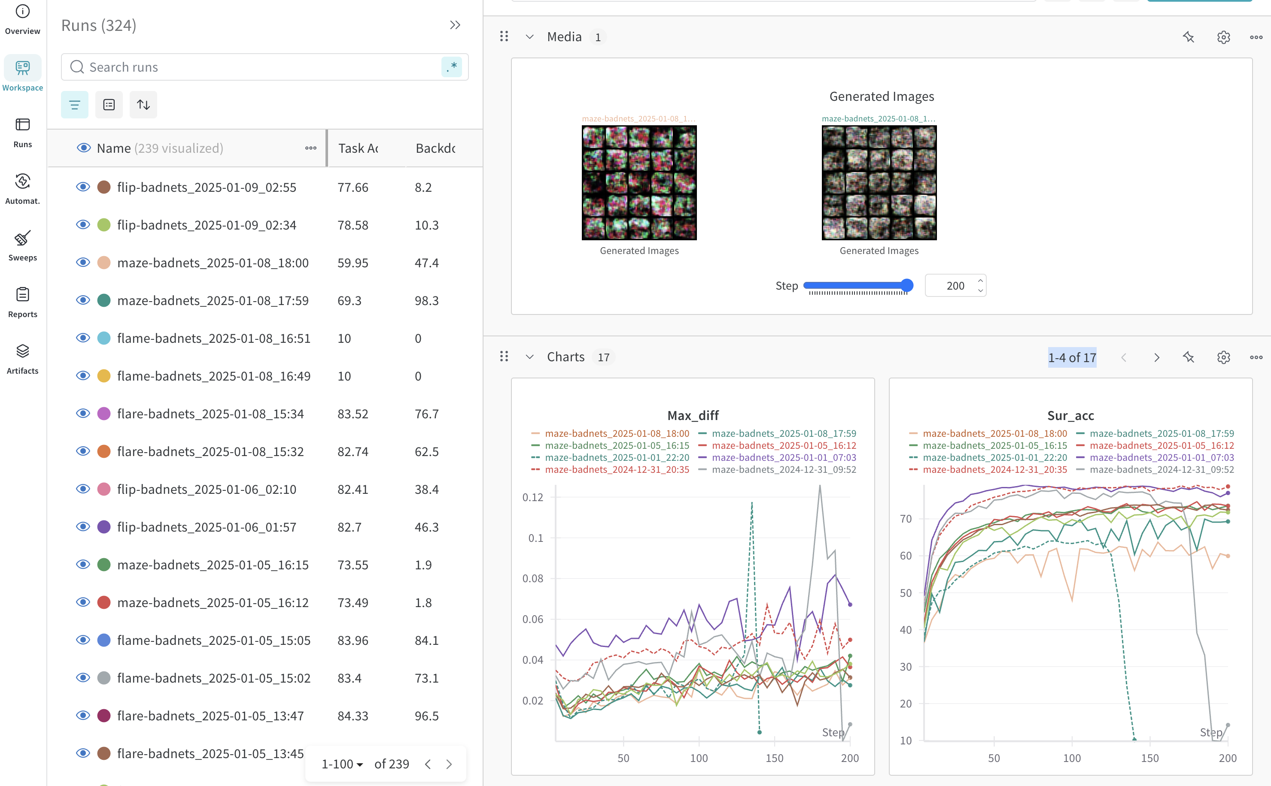The width and height of the screenshot is (1271, 786).
Task: Collapse the Charts section chevron
Action: tap(529, 357)
